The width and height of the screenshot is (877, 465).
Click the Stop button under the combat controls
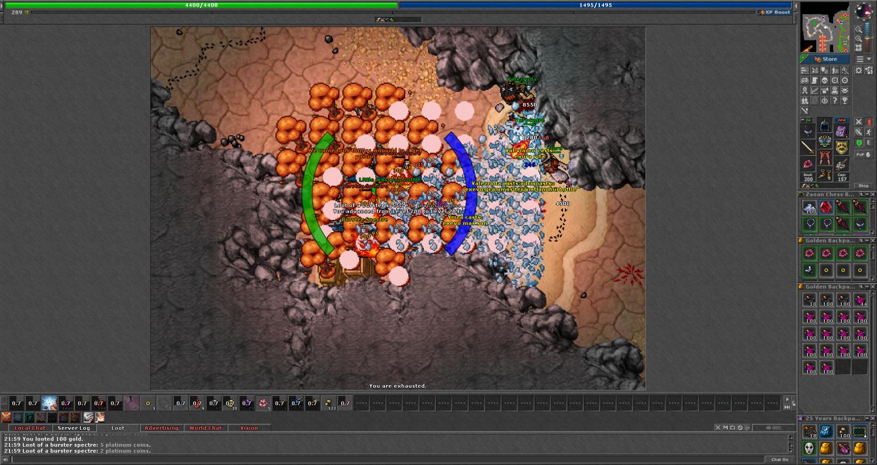864,185
